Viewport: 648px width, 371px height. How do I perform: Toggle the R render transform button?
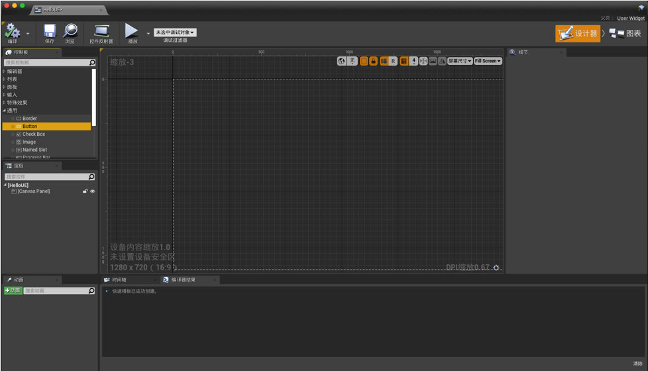(393, 61)
